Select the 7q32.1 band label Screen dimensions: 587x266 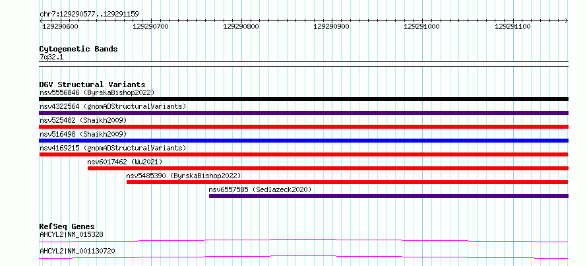point(50,57)
